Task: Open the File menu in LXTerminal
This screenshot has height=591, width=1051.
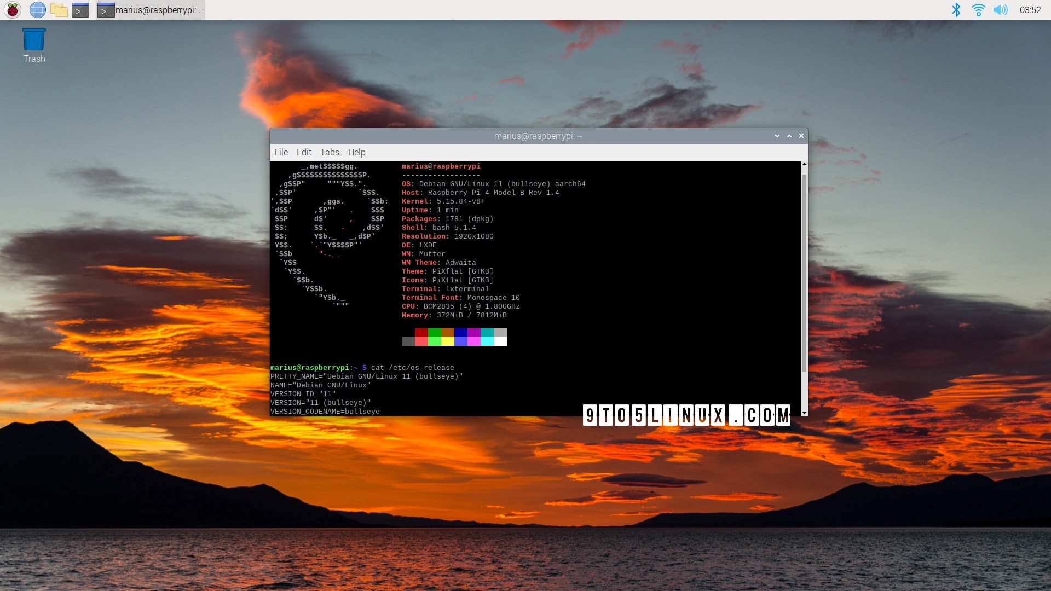Action: point(281,152)
